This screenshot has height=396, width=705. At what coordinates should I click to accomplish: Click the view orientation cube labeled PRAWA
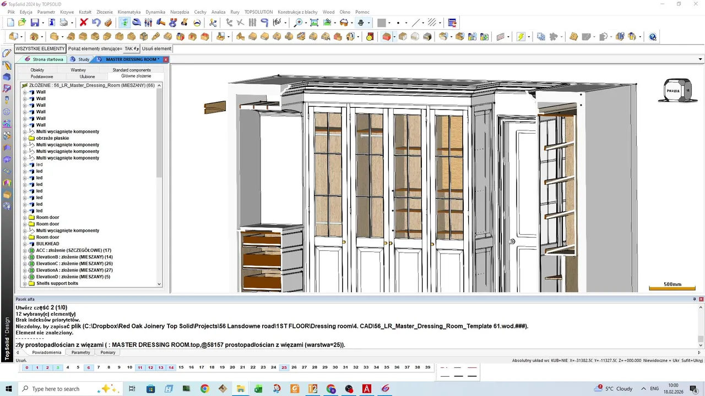(673, 91)
